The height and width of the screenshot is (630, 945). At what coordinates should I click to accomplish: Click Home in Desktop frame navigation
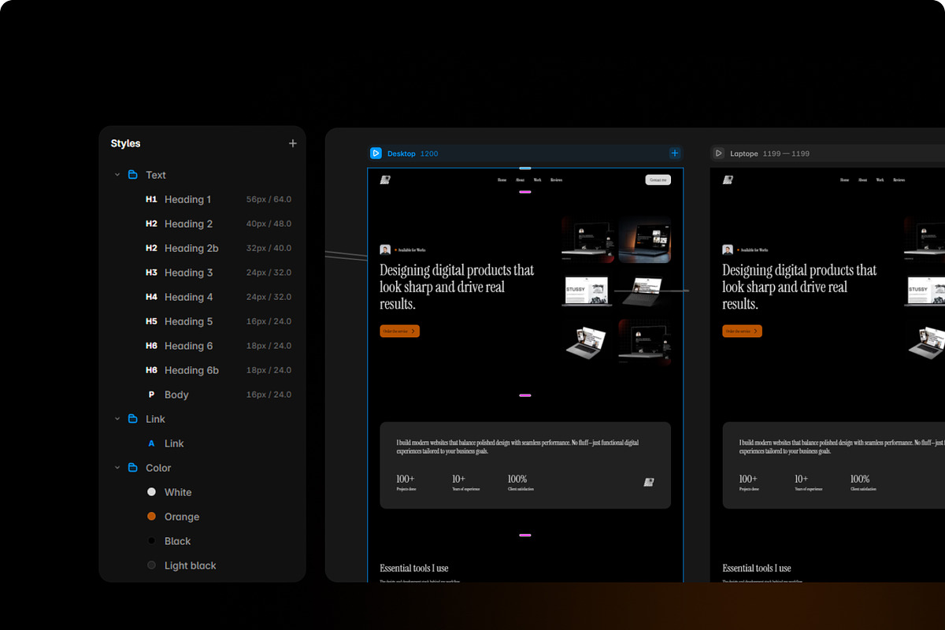point(502,180)
